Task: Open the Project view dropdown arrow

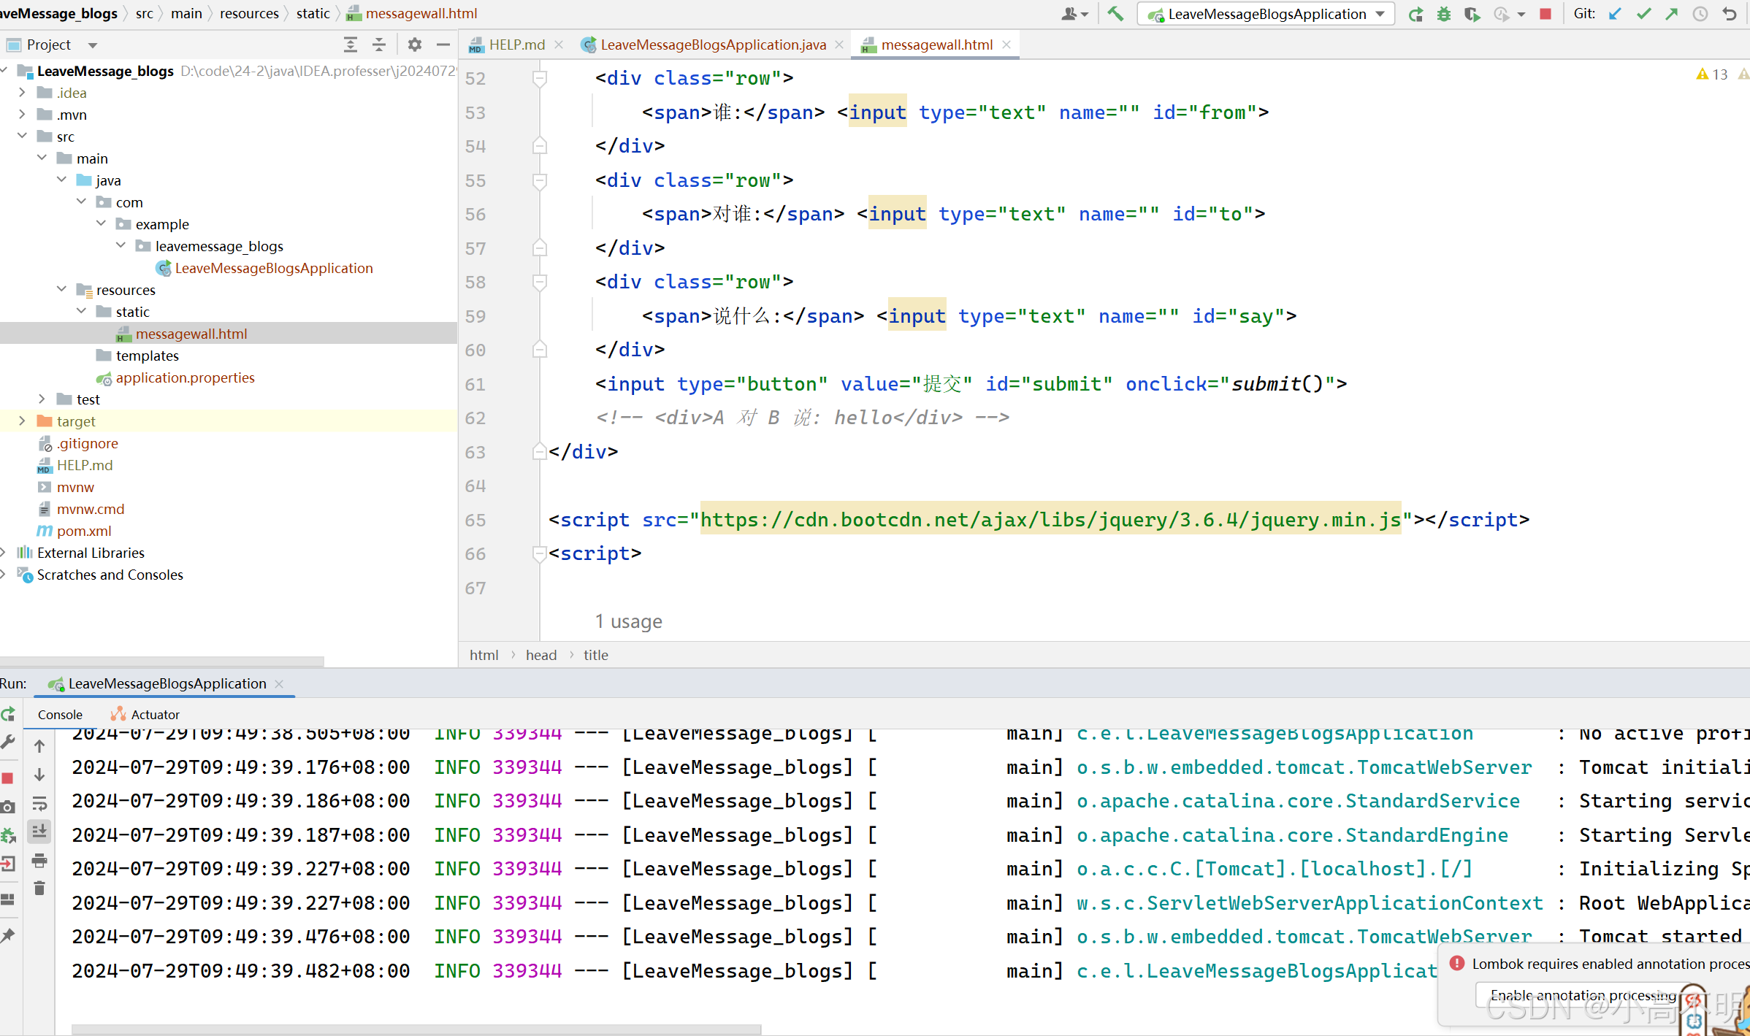Action: 93,45
